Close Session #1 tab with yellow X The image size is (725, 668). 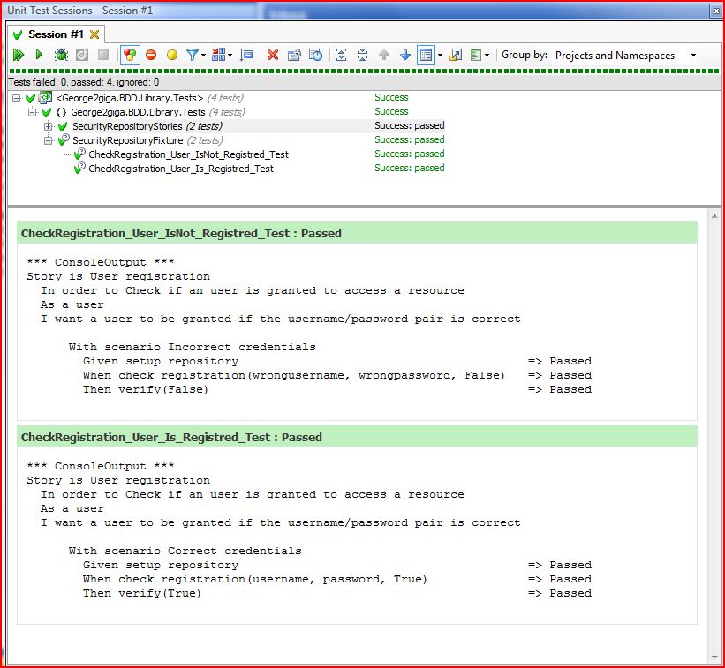tap(94, 34)
